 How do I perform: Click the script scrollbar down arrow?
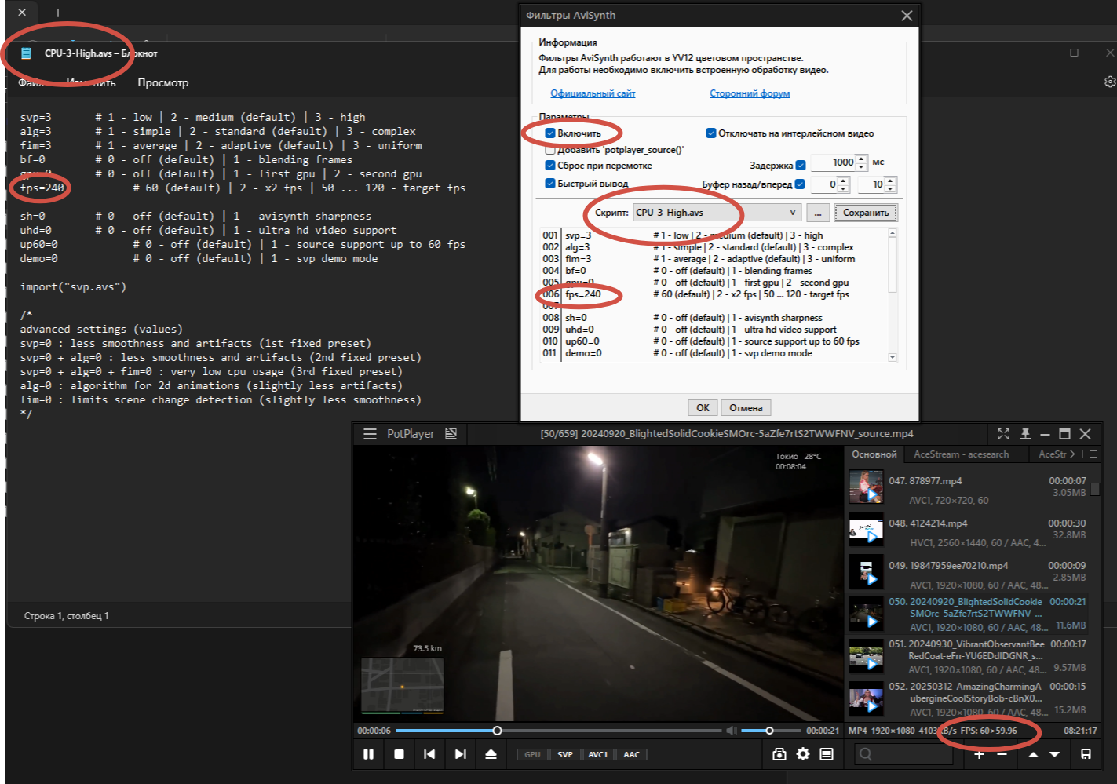[x=893, y=358]
